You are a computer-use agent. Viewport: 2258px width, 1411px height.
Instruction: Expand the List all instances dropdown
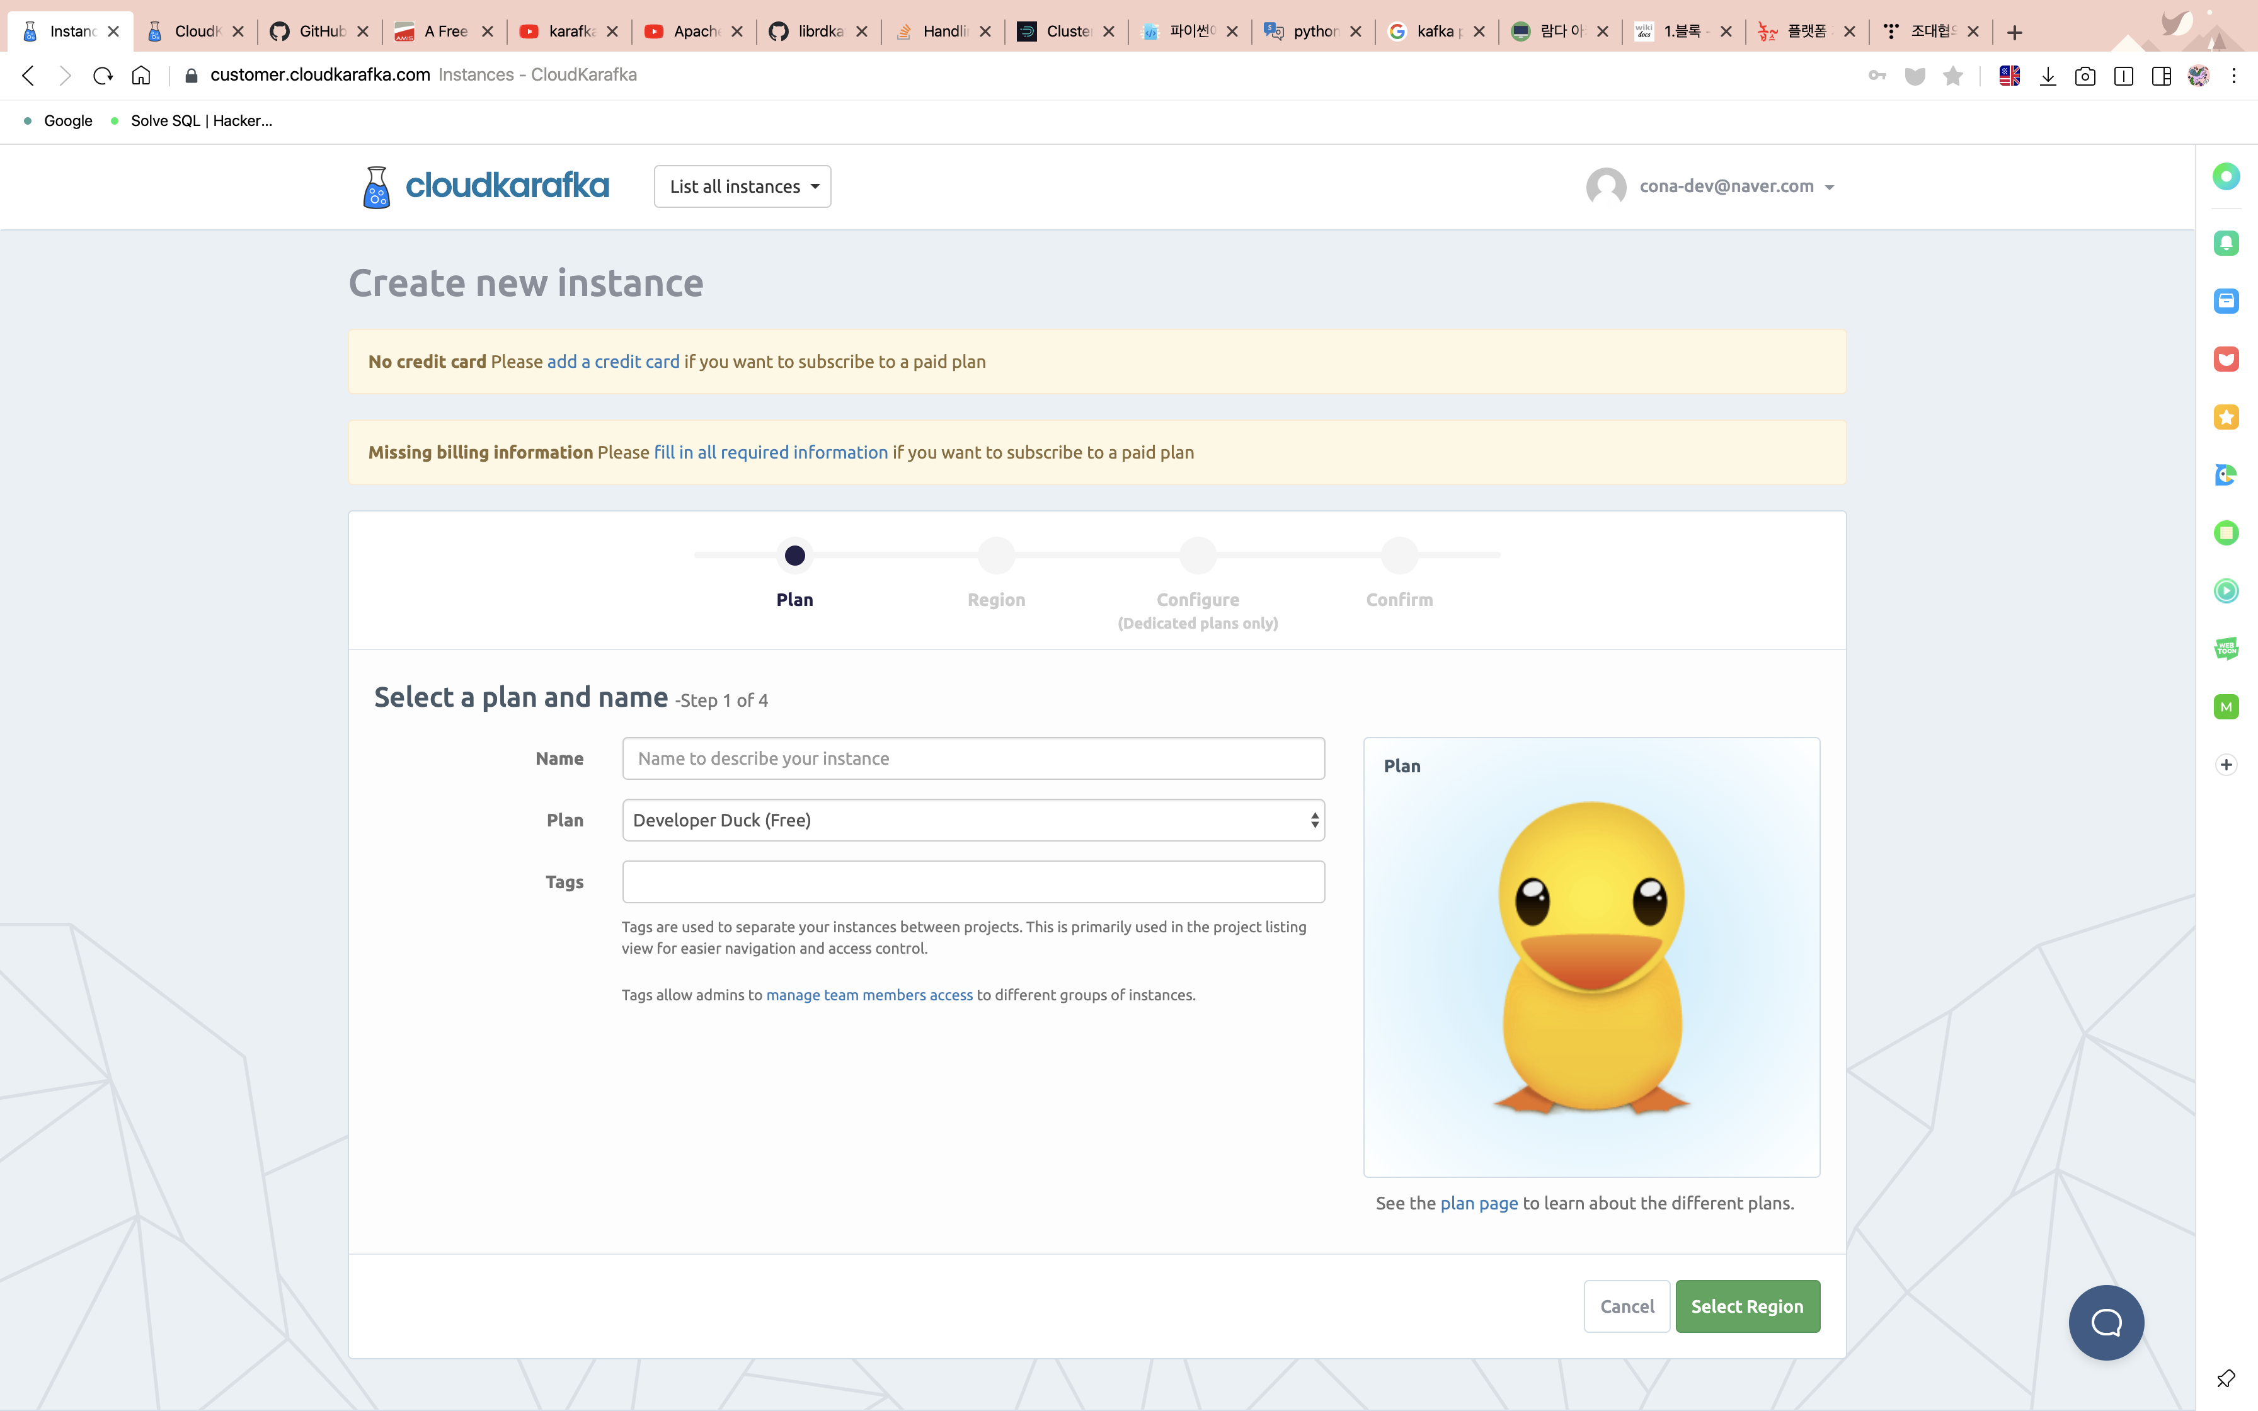743,186
